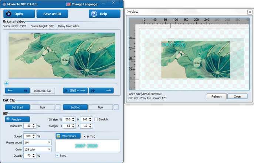Screen dimensions: 254x163
Task: Click the Gif size width field
Action: click(67, 119)
